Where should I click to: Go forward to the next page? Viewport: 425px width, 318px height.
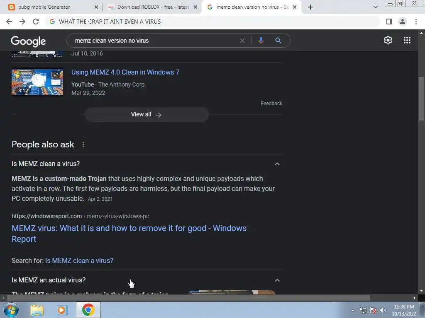pos(22,22)
